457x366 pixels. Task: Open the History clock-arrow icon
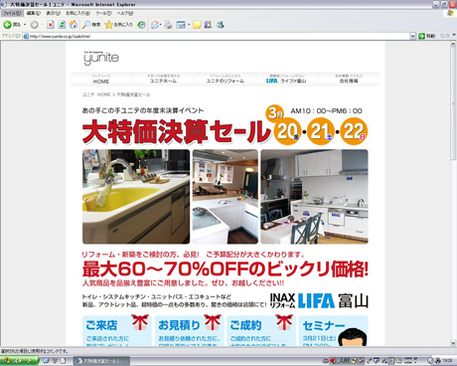141,25
